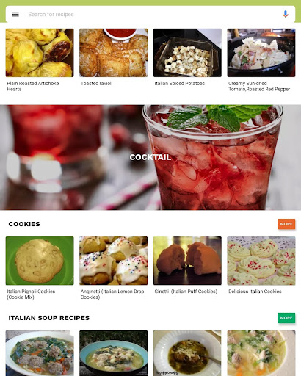Image resolution: width=301 pixels, height=376 pixels.
Task: Open Italian Spiced Potatoes recipe photo
Action: point(187,53)
